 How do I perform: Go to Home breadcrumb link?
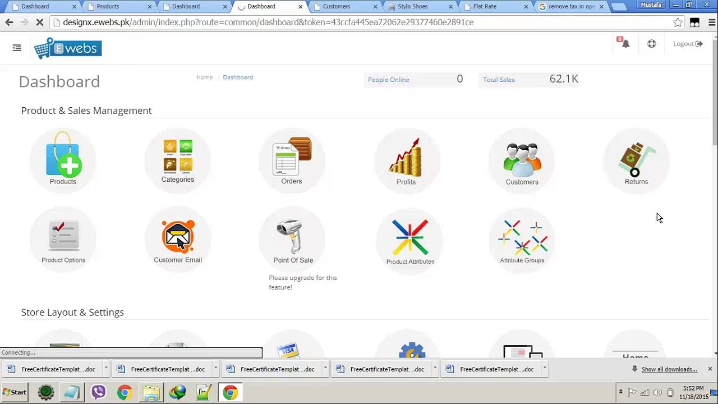point(205,77)
